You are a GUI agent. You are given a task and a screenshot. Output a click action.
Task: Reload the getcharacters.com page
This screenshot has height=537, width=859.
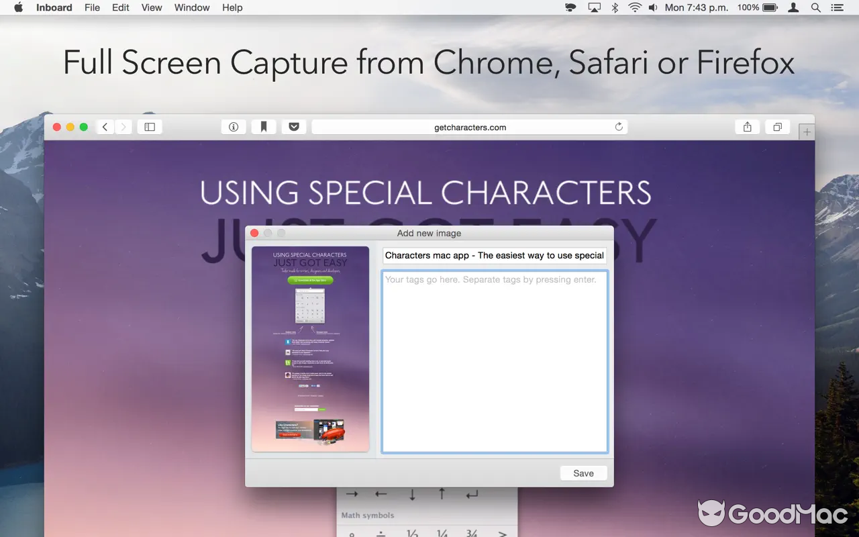pos(619,127)
